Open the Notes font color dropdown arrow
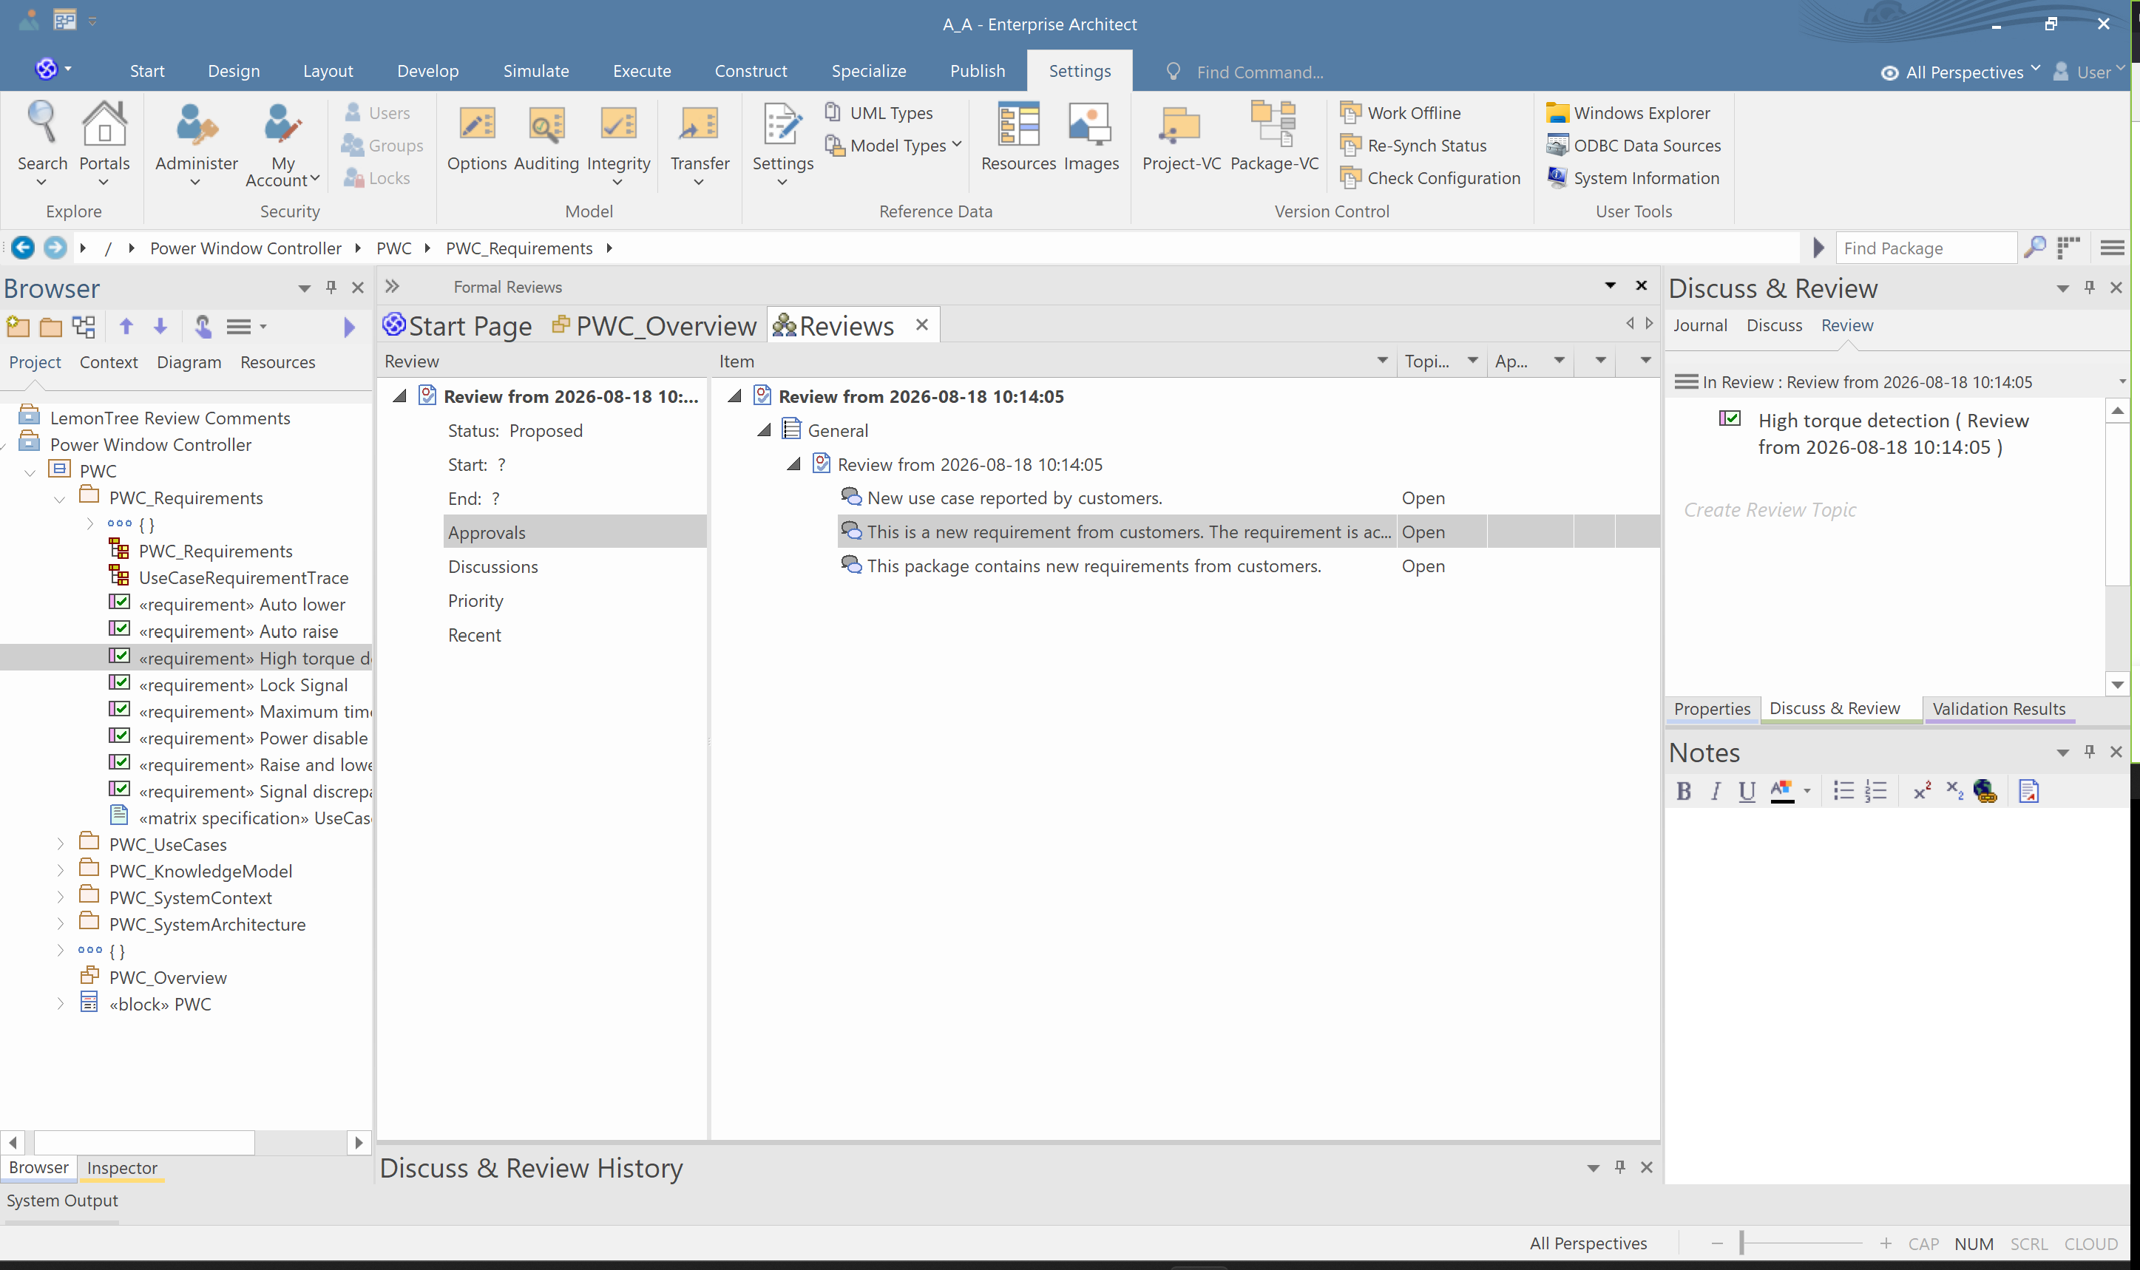2140x1270 pixels. point(1807,791)
